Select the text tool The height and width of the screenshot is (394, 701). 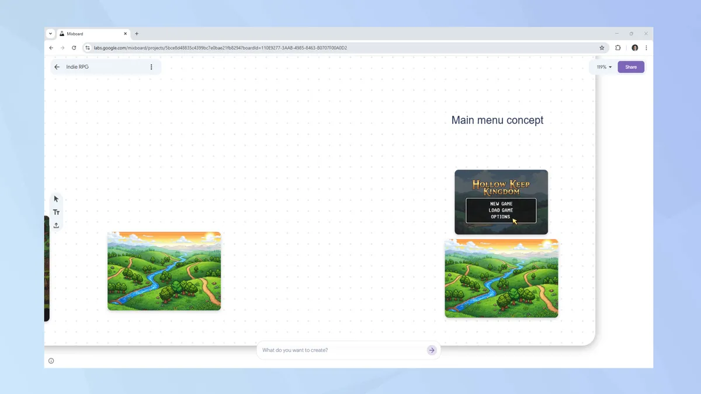click(x=56, y=212)
